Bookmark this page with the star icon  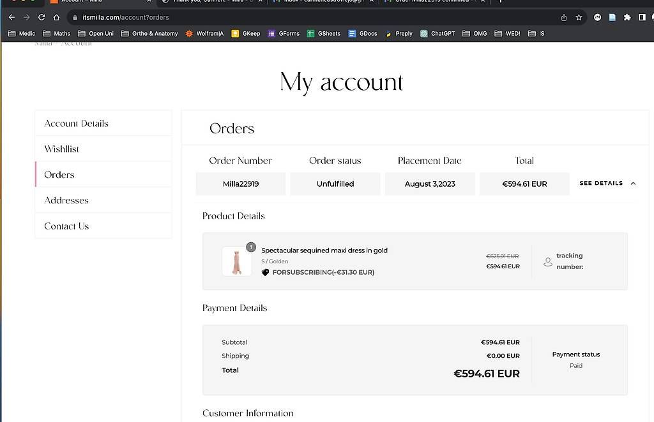[579, 17]
